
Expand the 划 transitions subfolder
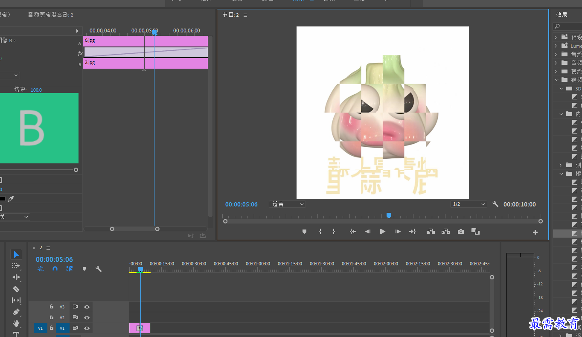[561, 165]
